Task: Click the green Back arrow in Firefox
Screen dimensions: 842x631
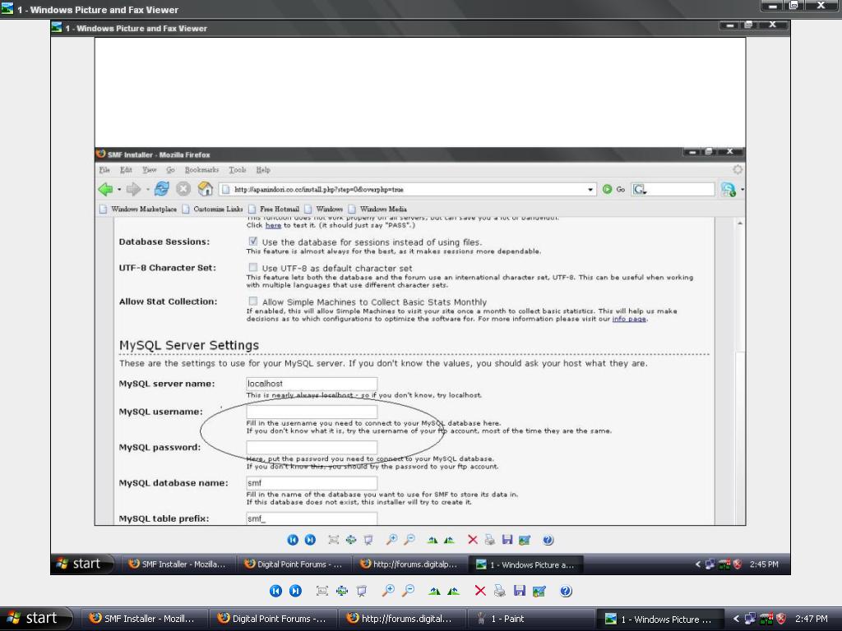Action: (106, 189)
